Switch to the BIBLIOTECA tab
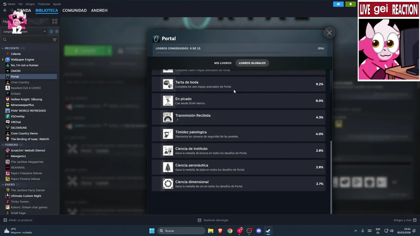The width and height of the screenshot is (420, 236). 47,10
